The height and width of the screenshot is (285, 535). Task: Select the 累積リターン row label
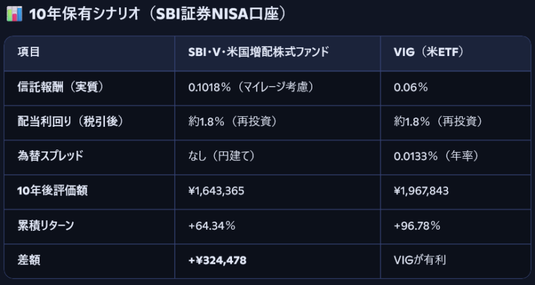[x=46, y=226]
